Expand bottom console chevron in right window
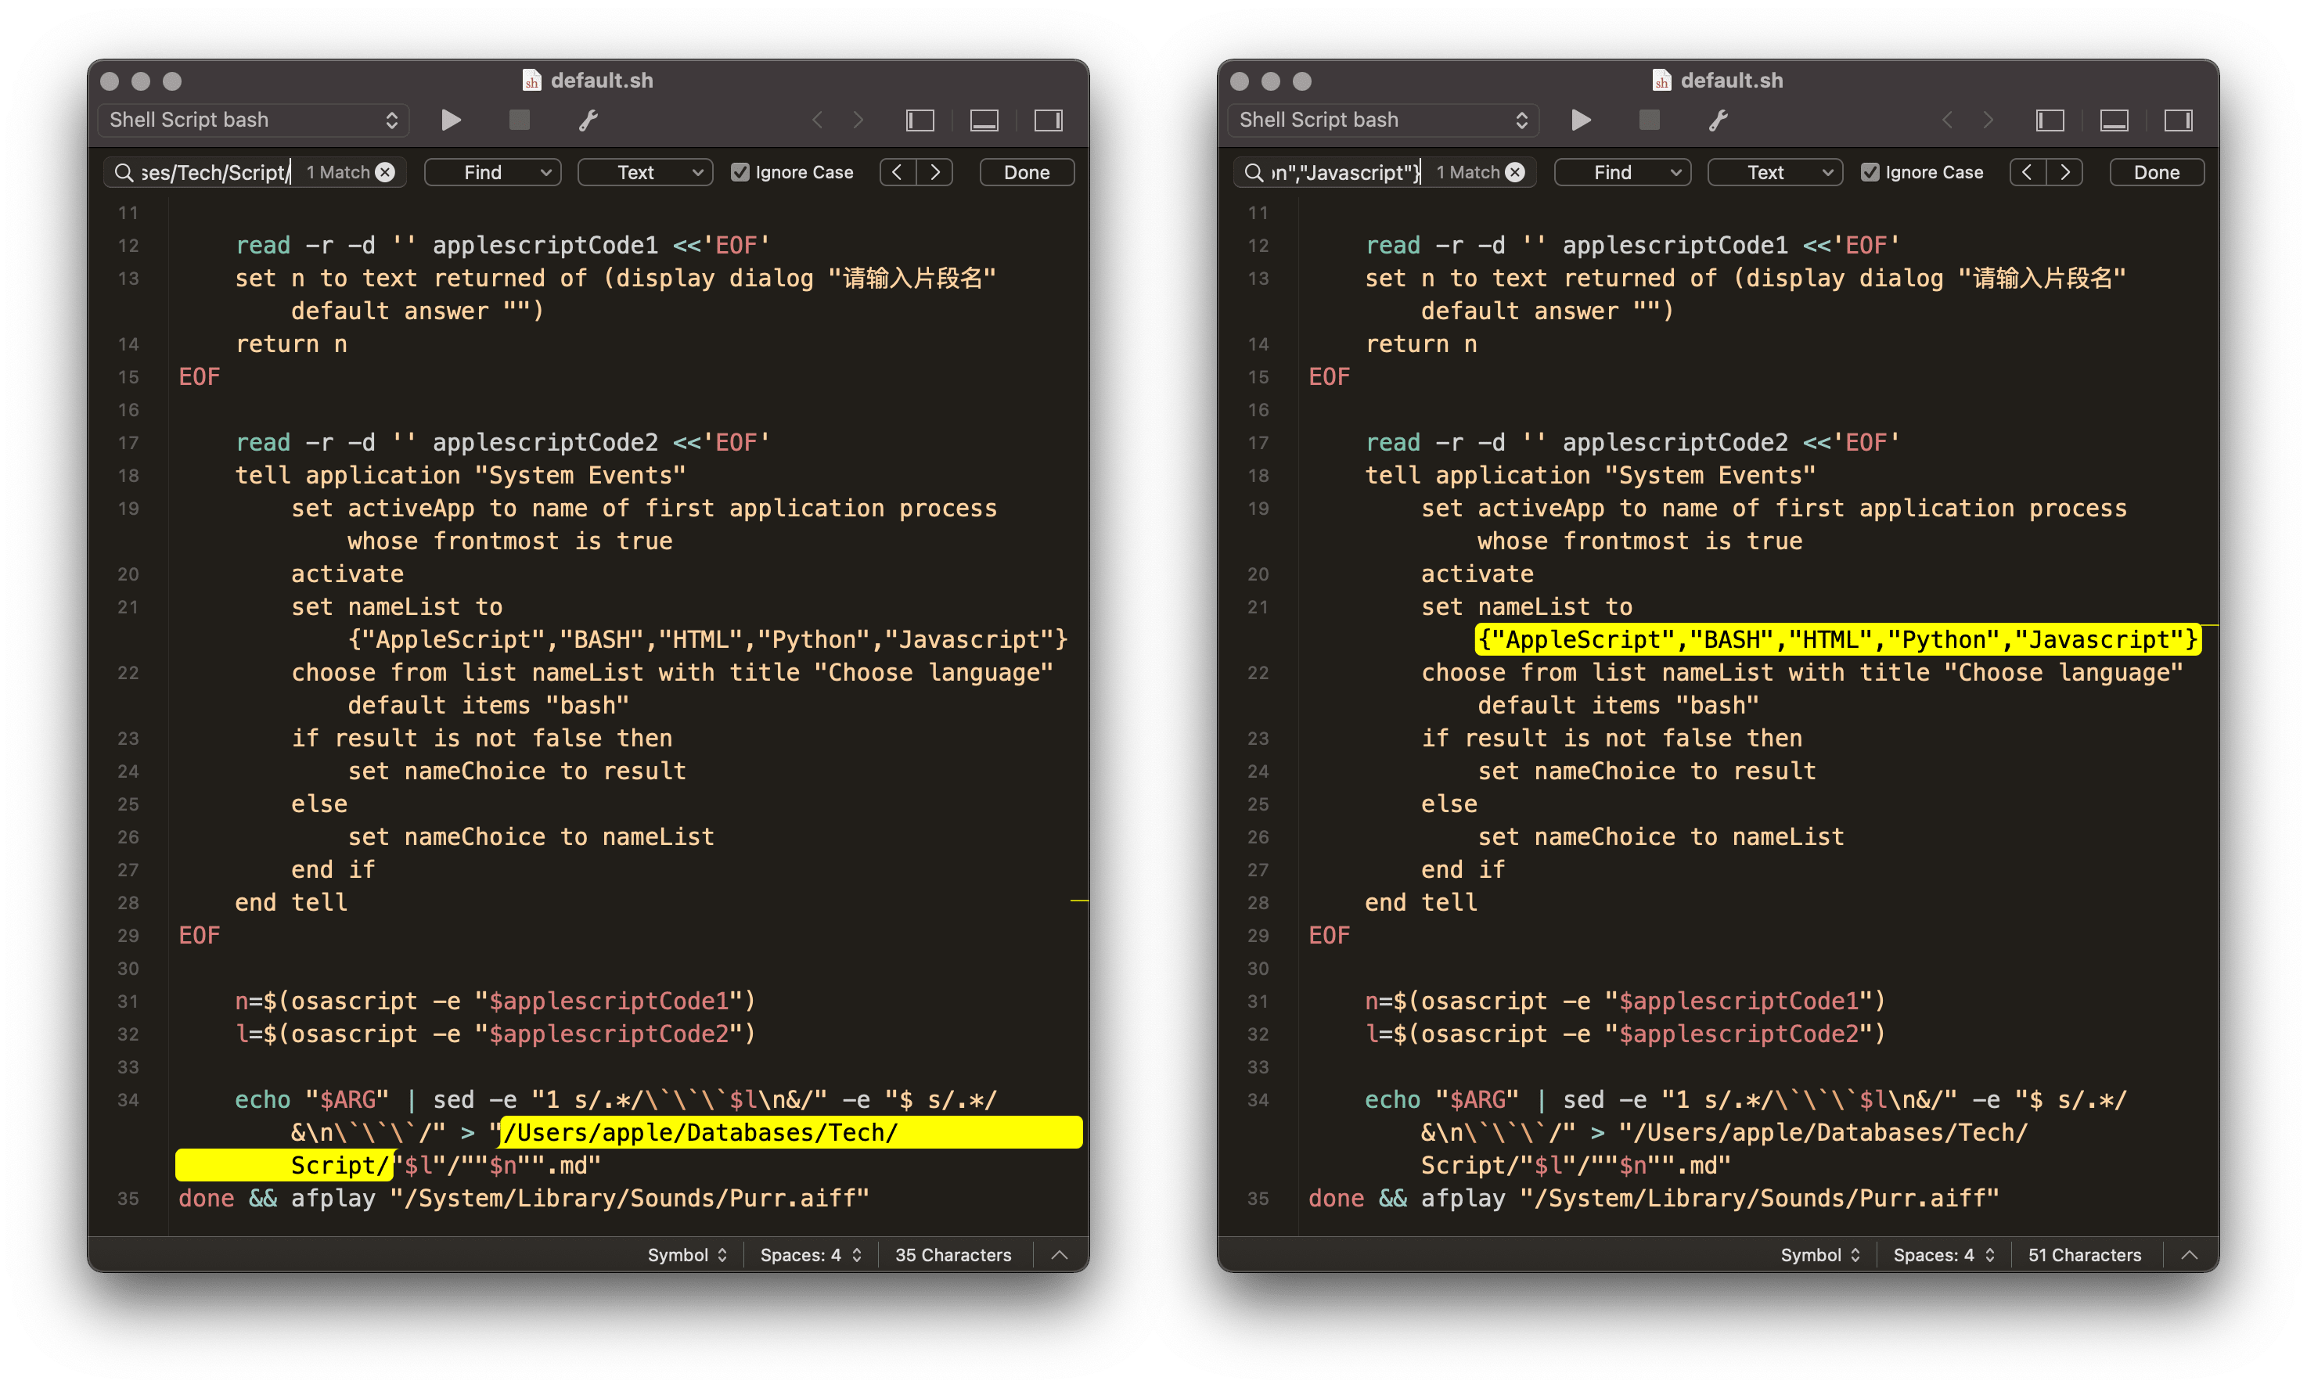The height and width of the screenshot is (1388, 2307). (x=2189, y=1255)
